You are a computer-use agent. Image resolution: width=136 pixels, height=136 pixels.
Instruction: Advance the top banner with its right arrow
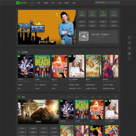pyautogui.click(x=75, y=27)
